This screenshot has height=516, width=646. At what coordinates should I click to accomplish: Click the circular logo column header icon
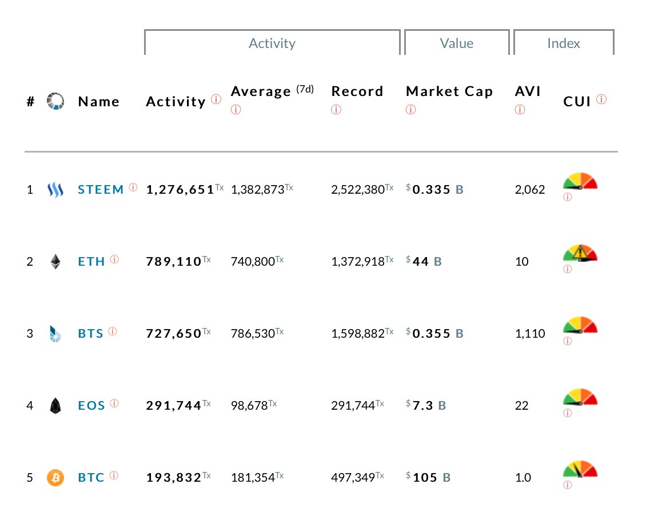pyautogui.click(x=55, y=101)
